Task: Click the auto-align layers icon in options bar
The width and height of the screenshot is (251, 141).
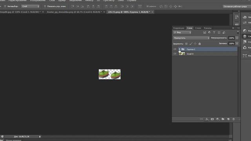Action: [140, 6]
